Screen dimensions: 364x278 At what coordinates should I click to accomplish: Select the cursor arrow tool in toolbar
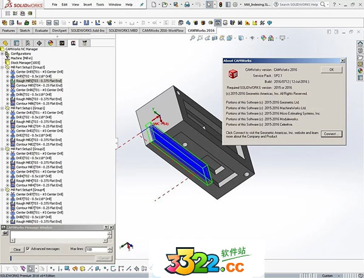click(x=209, y=4)
